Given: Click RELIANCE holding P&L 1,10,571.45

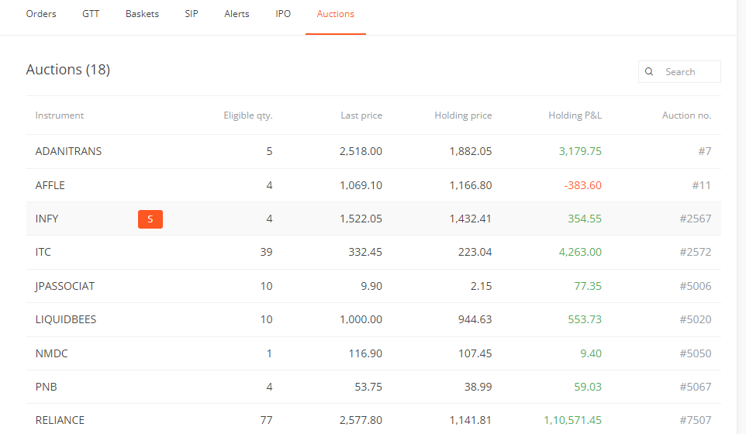Looking at the screenshot, I should (x=573, y=420).
